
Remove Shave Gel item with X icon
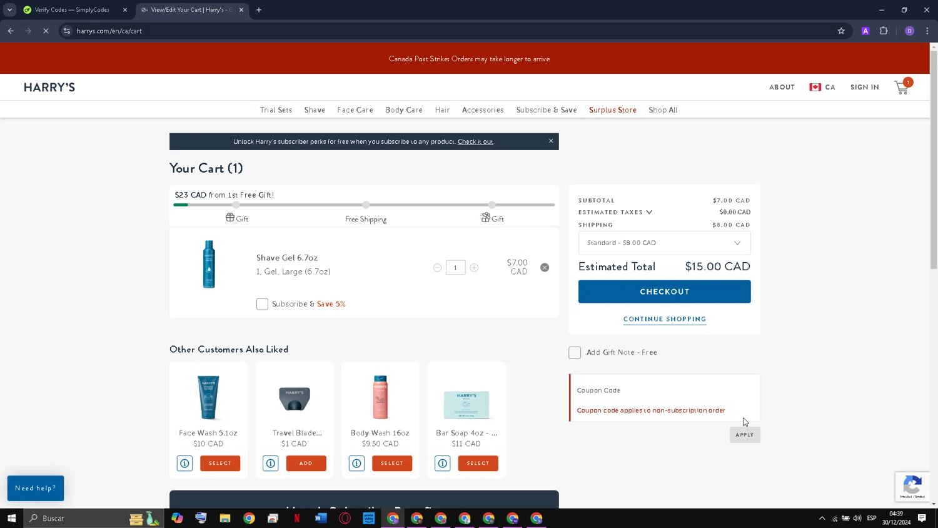pyautogui.click(x=545, y=267)
